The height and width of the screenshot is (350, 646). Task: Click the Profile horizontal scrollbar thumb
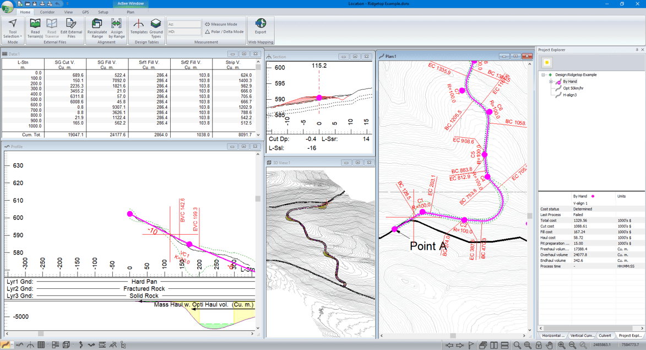coord(41,333)
